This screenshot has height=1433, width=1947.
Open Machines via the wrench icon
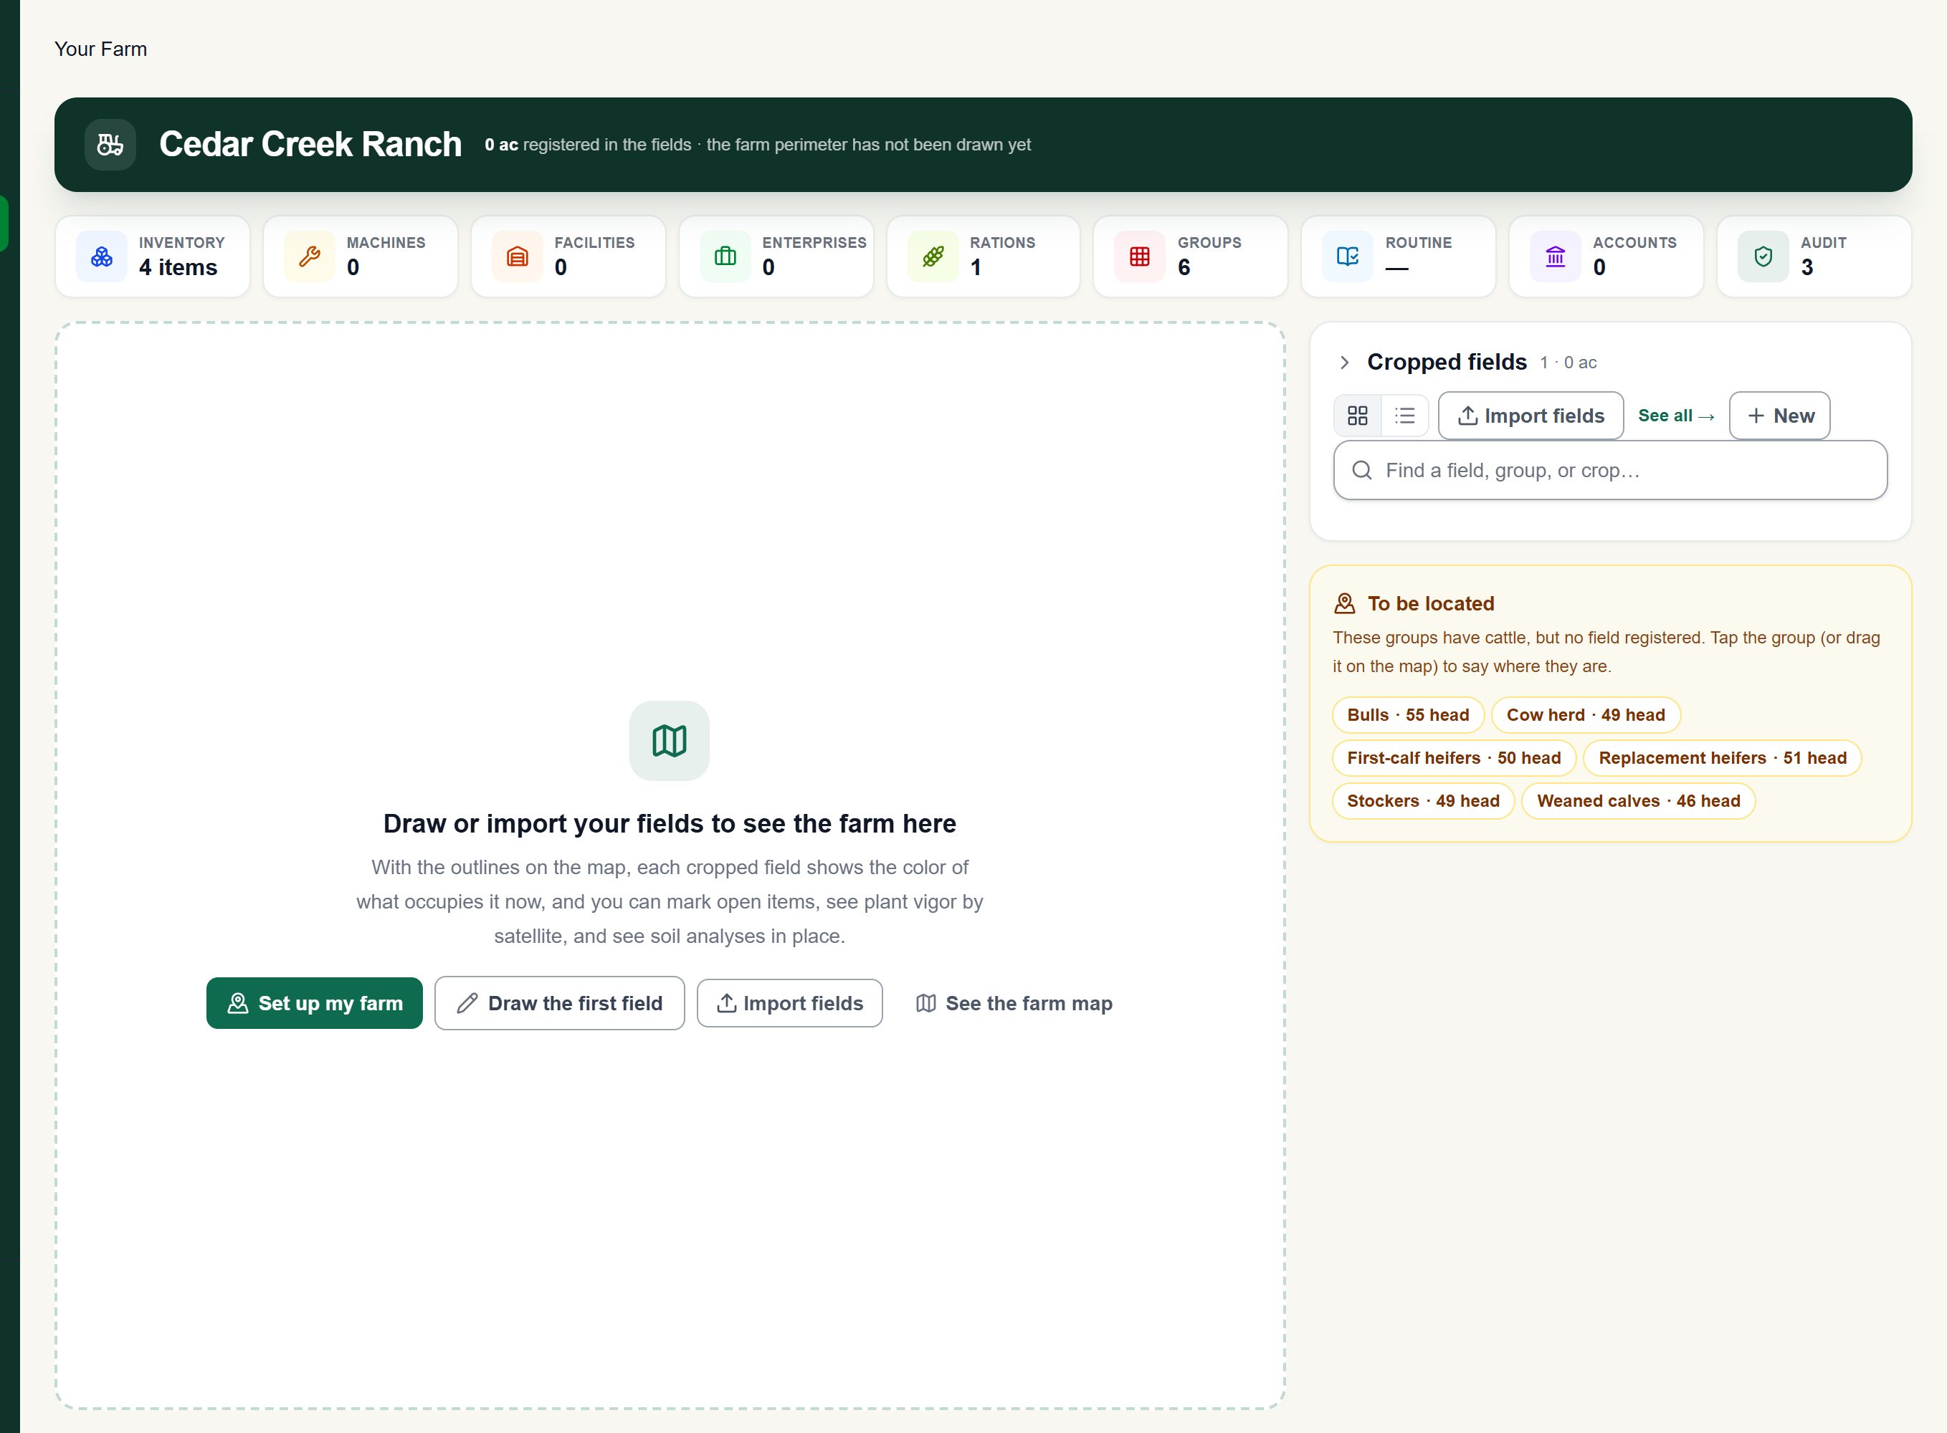click(310, 257)
